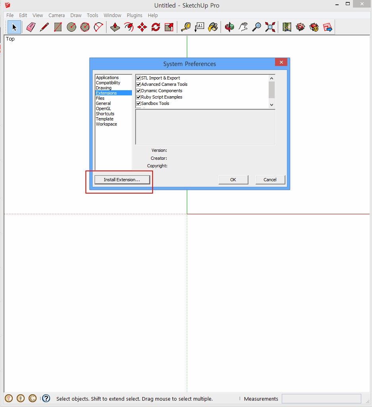Open the Window menu
This screenshot has width=372, height=407.
coord(112,16)
